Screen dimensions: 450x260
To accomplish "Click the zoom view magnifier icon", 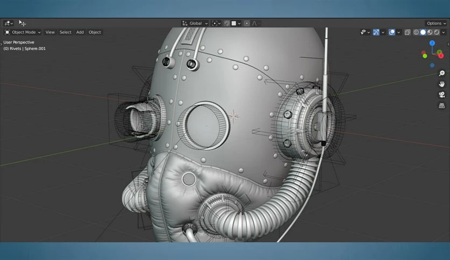I will click(442, 73).
